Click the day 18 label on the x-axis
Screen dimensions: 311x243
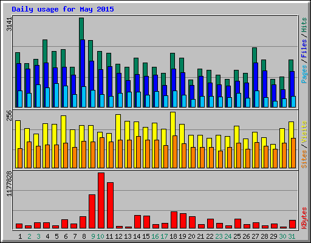click(x=173, y=236)
